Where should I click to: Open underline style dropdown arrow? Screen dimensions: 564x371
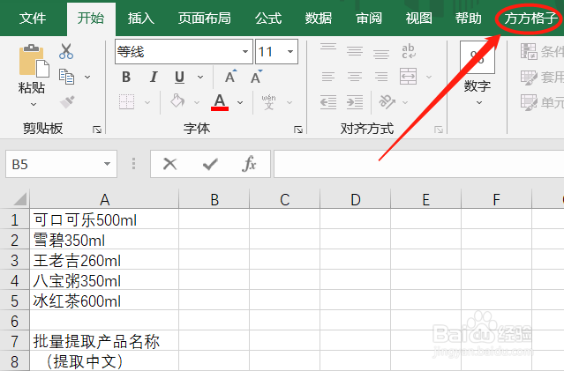click(200, 78)
